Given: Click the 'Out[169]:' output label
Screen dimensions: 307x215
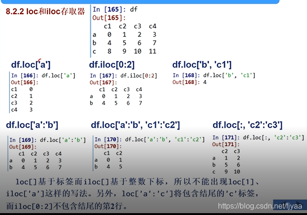Looking at the screenshot, I should tap(23, 147).
